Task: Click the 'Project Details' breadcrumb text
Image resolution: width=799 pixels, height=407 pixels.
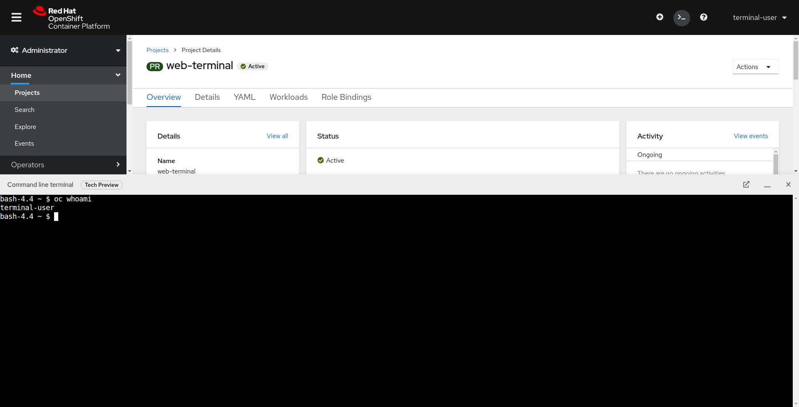Action: point(201,50)
